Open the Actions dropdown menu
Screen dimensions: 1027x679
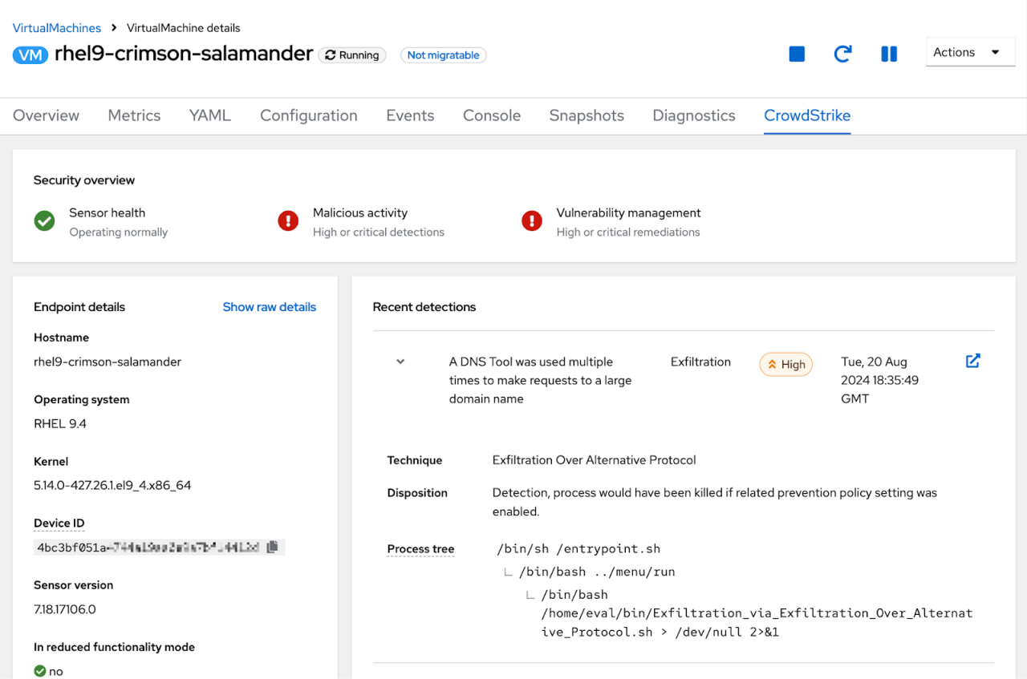pos(971,52)
